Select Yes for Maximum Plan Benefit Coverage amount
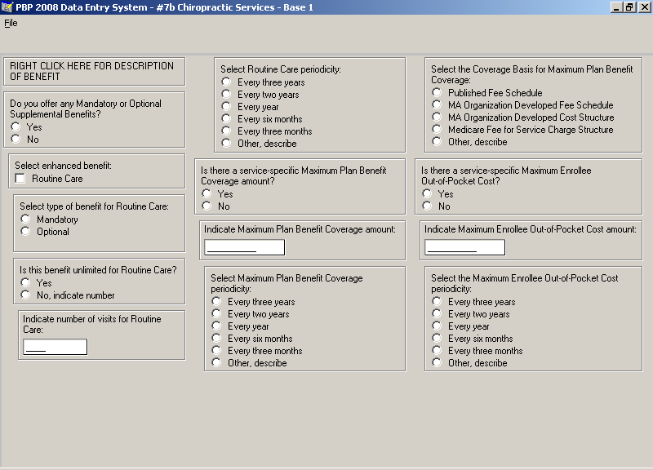This screenshot has height=470, width=653. (x=207, y=193)
